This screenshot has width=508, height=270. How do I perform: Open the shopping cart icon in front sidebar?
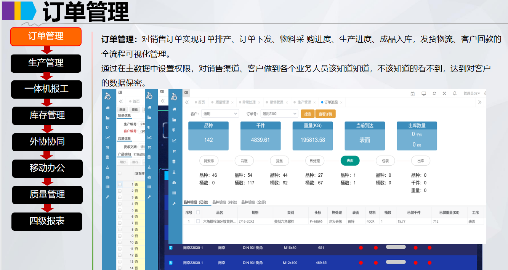174,151
